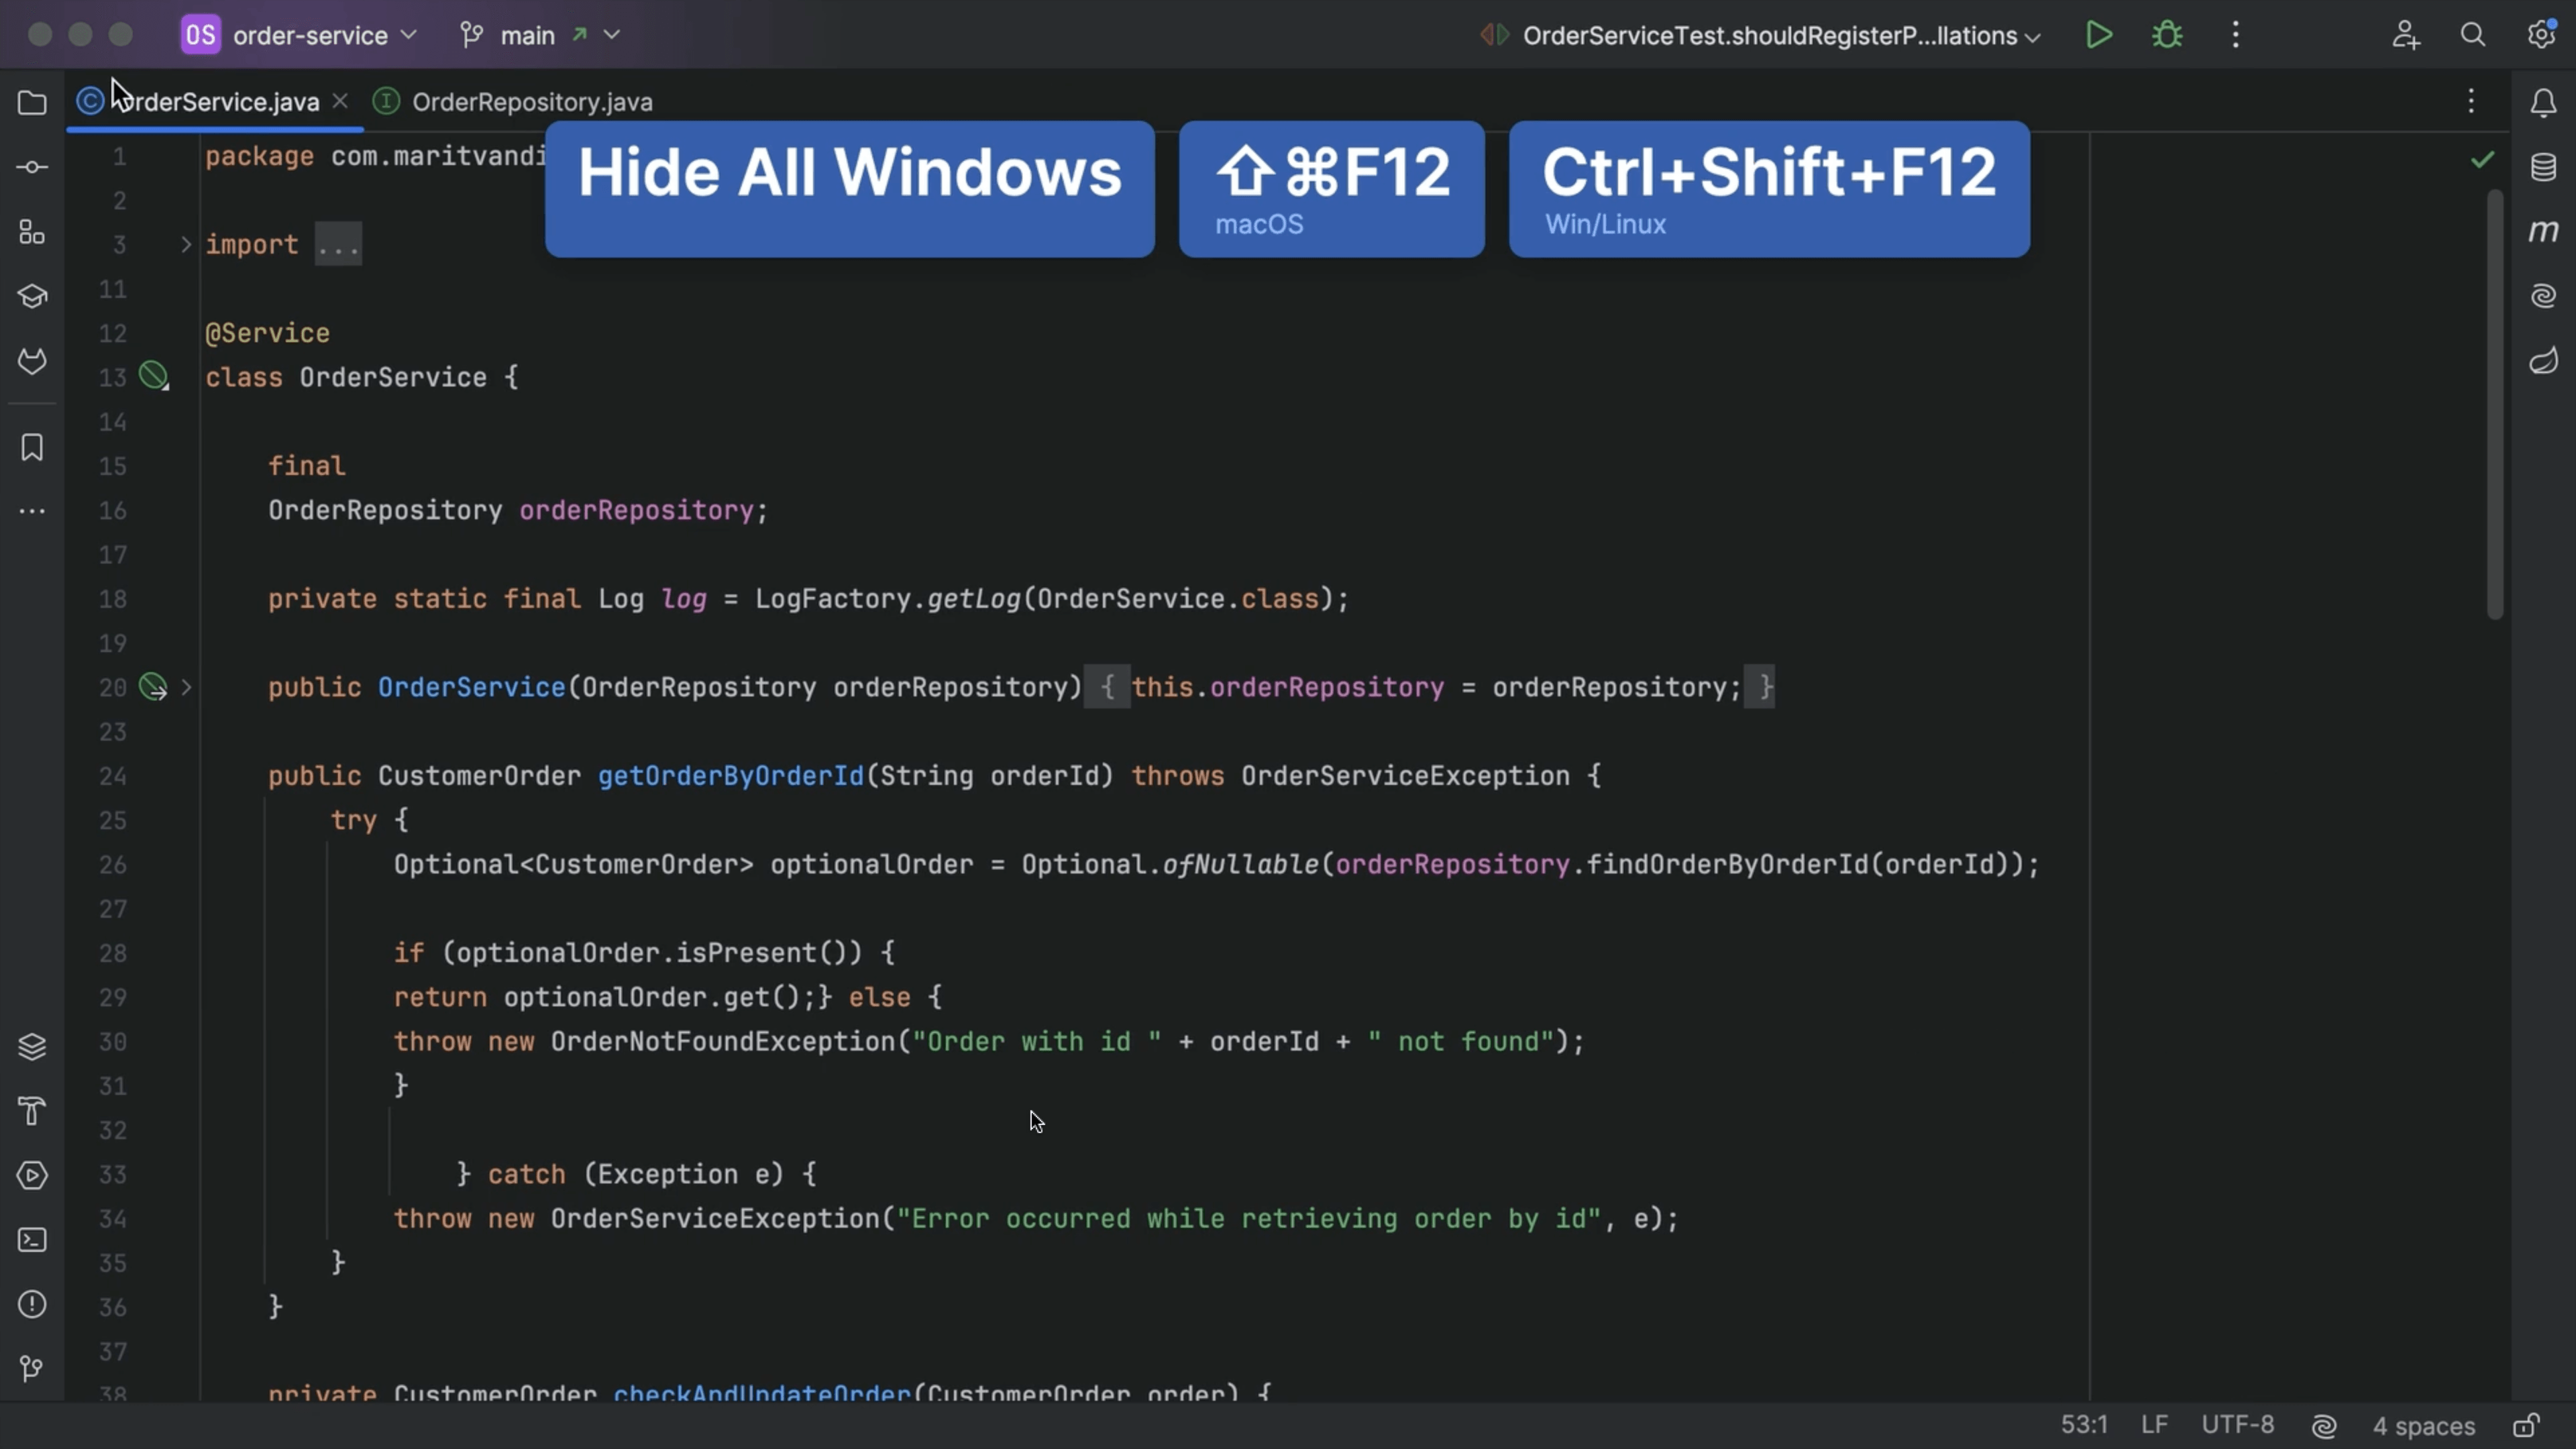The height and width of the screenshot is (1449, 2576).
Task: Open the Terminal tool window
Action: tap(31, 1240)
